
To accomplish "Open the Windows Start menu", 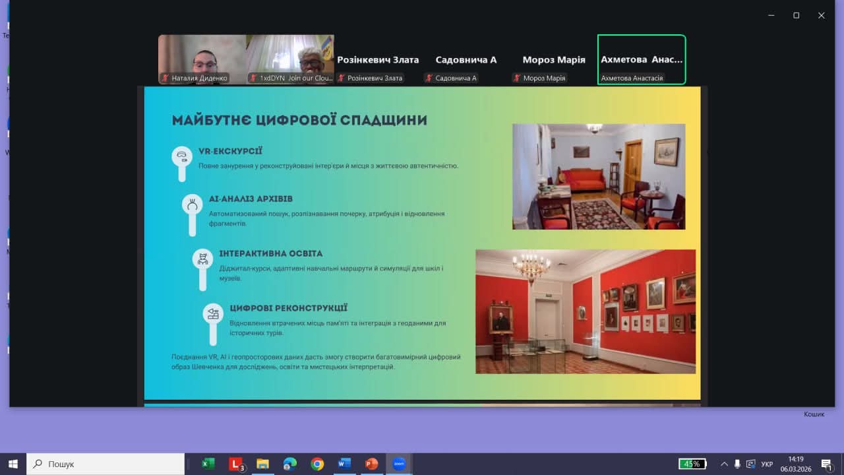I will (x=13, y=464).
